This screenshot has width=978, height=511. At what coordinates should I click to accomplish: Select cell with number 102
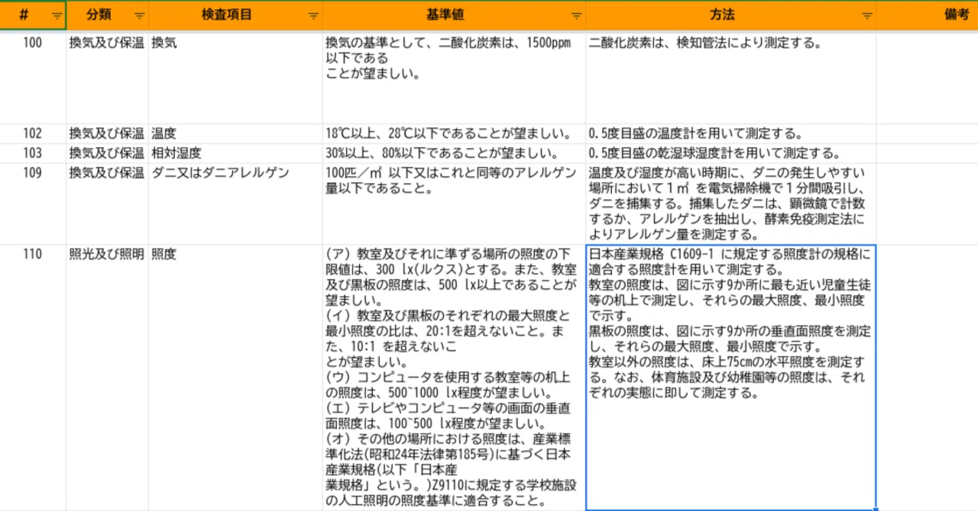(33, 133)
